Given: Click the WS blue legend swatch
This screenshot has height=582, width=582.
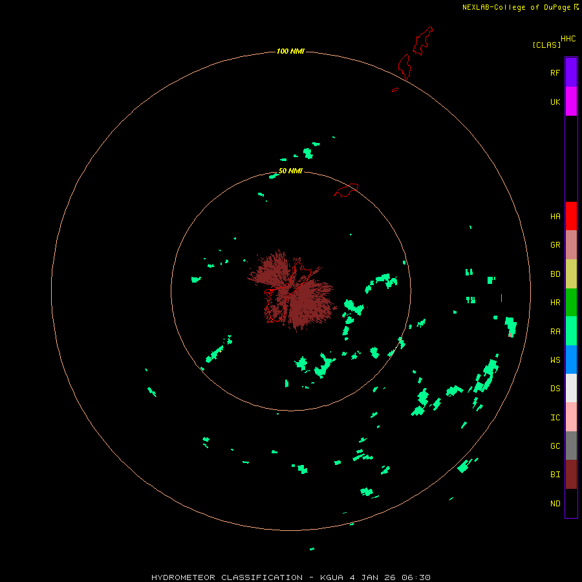Looking at the screenshot, I should point(571,360).
